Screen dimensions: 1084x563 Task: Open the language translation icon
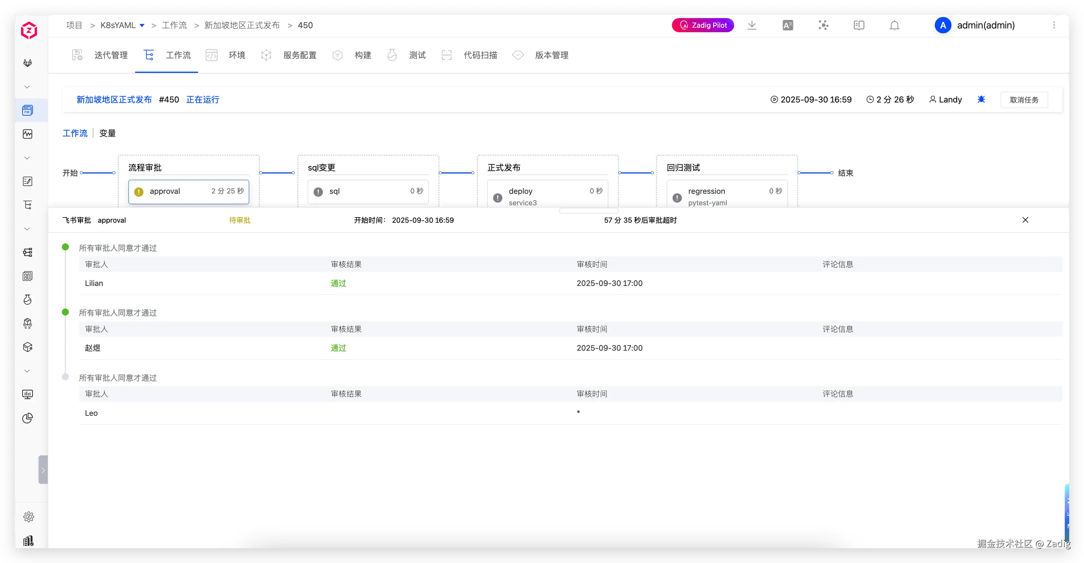click(787, 25)
